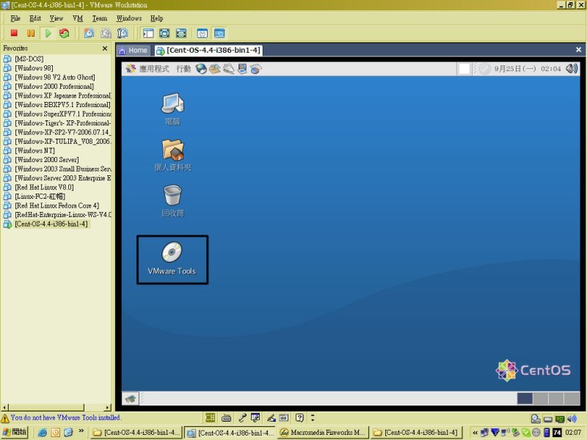Select [Windows 2000 Server] favorite
Screen dimensions: 587x440
(x=47, y=160)
